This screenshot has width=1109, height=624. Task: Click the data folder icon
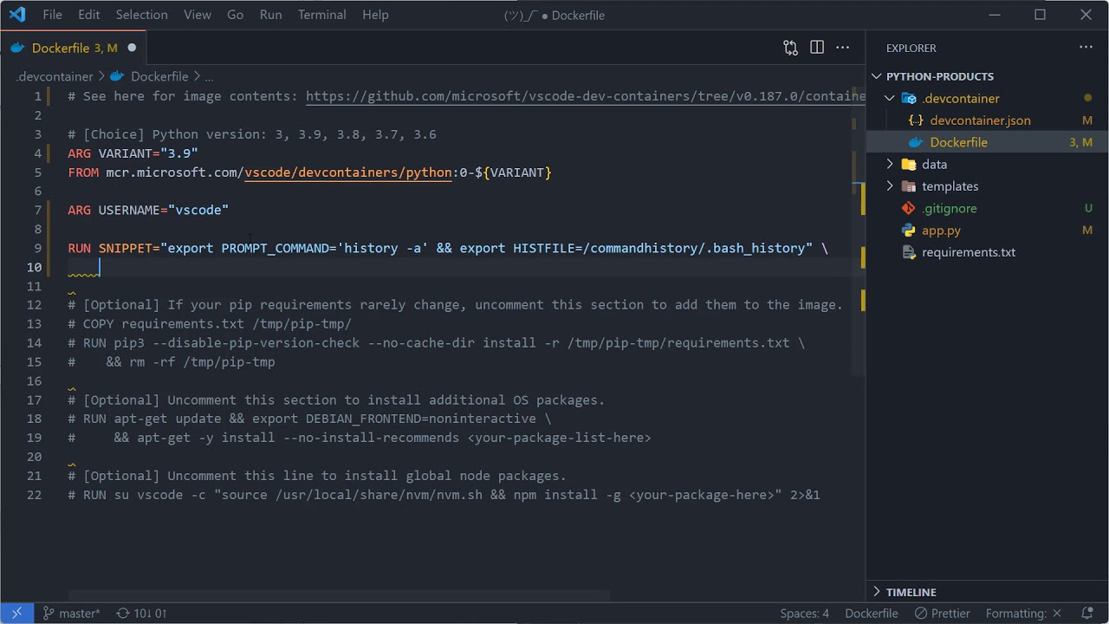pos(909,165)
